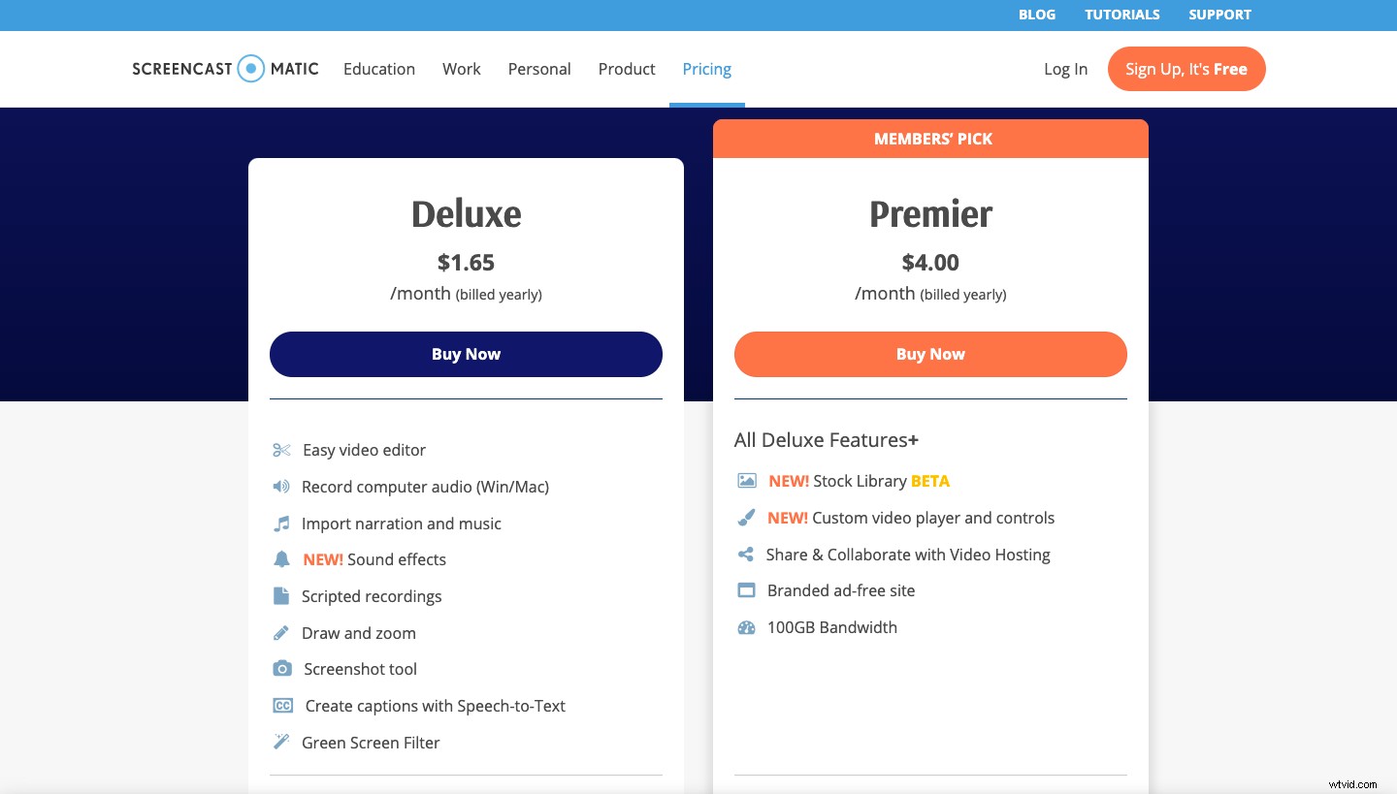Click the image icon next to Stock Library
Screen dimensions: 1397x794
(746, 480)
